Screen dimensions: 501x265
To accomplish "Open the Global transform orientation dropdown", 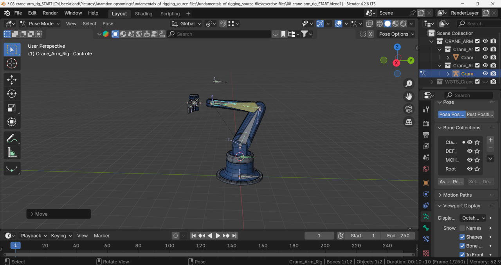I will 187,23.
